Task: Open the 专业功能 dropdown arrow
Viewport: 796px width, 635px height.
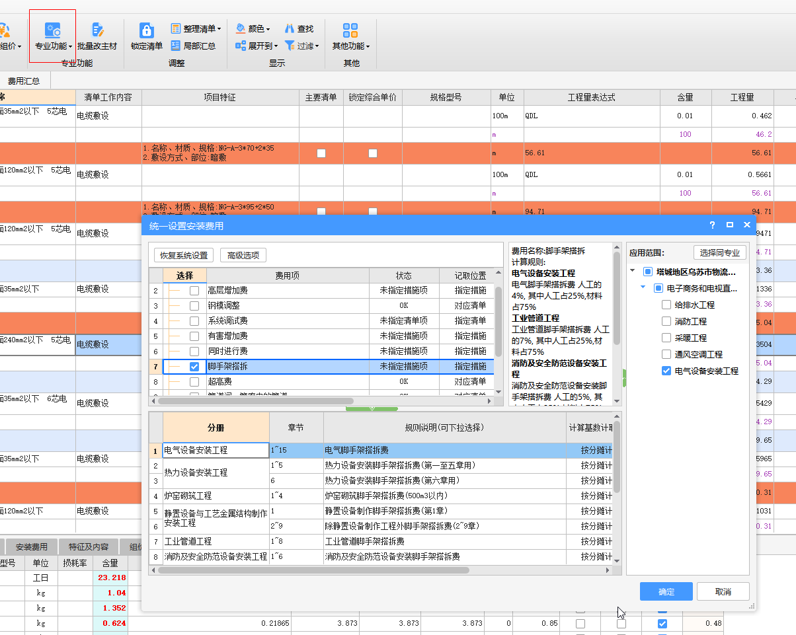Action: click(70, 47)
